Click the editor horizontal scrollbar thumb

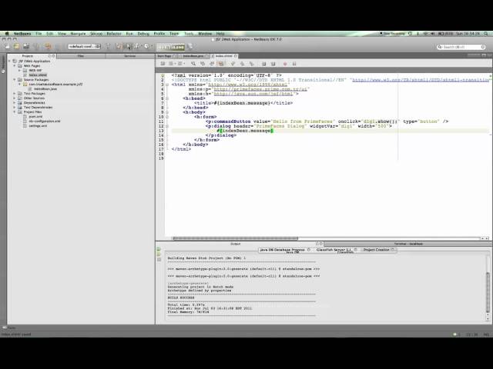tap(235, 238)
